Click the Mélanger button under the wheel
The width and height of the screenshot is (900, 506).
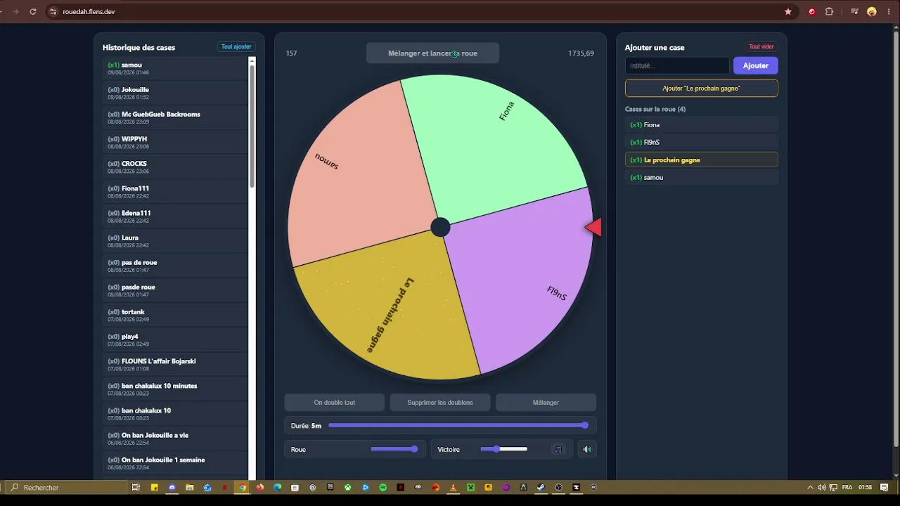(546, 403)
